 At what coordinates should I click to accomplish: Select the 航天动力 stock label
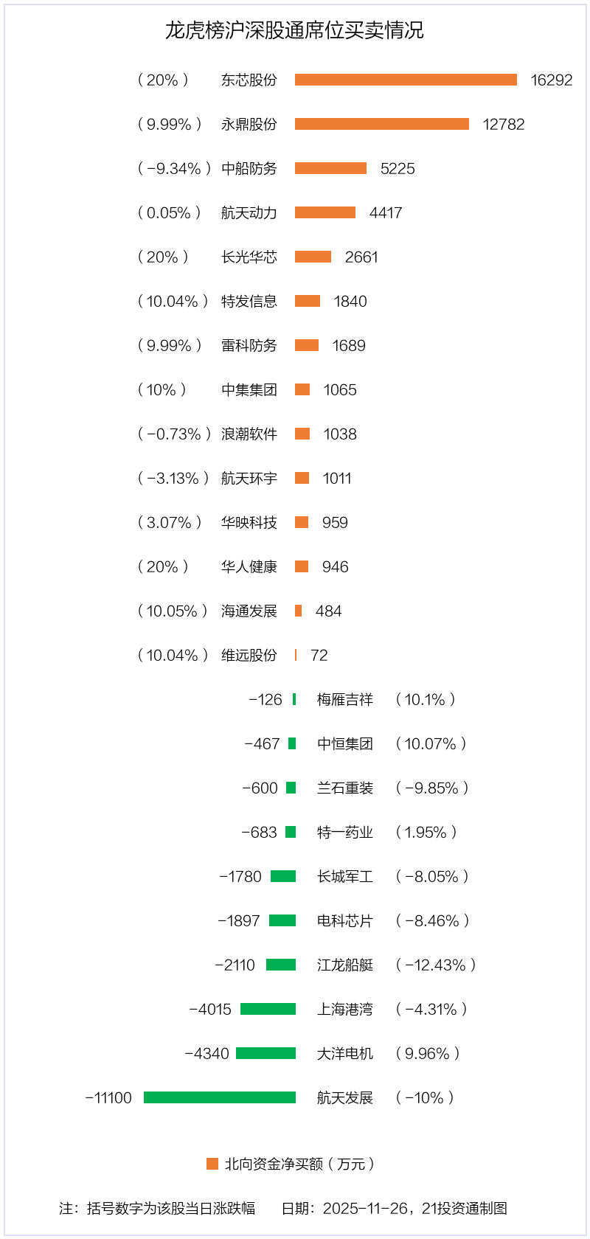click(x=249, y=213)
